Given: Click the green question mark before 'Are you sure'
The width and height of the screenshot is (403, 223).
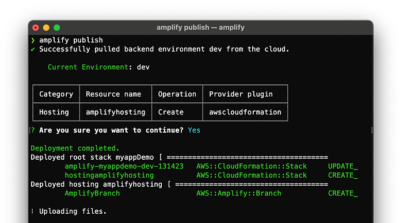Looking at the screenshot, I should (x=33, y=130).
